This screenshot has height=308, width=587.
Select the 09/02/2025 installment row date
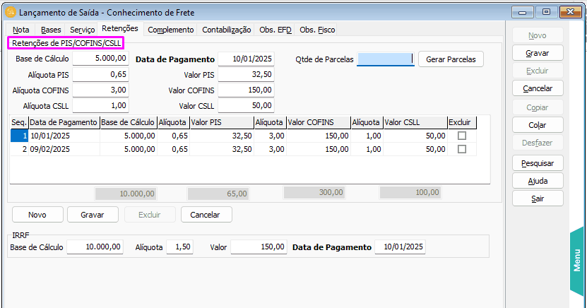tap(64, 149)
